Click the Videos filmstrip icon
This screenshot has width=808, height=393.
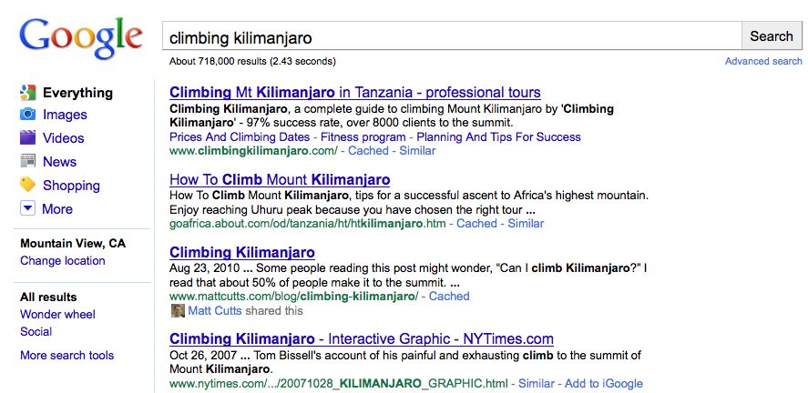click(28, 138)
